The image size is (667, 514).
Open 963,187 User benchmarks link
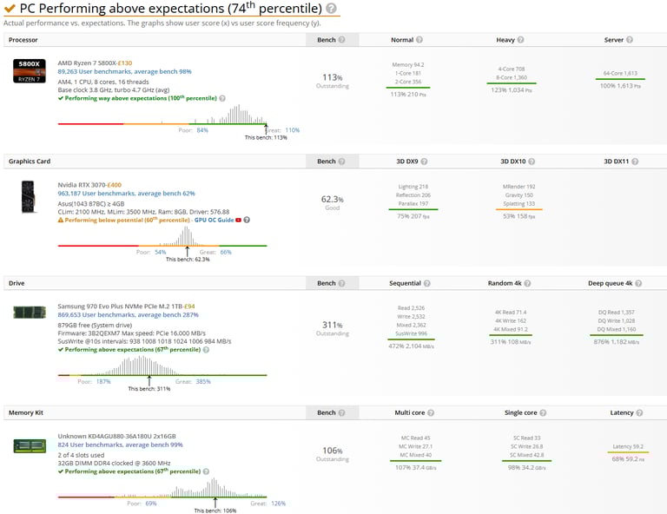coord(126,193)
